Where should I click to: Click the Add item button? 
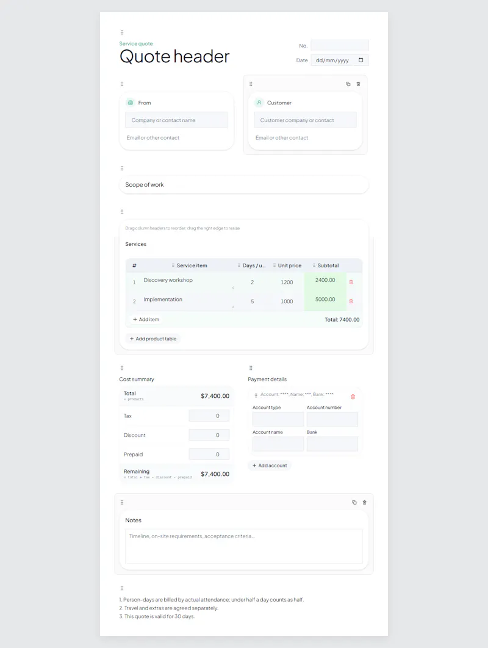(x=146, y=320)
